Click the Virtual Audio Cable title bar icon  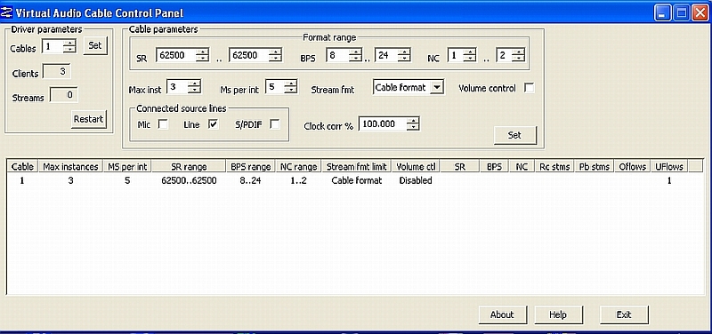[7, 12]
